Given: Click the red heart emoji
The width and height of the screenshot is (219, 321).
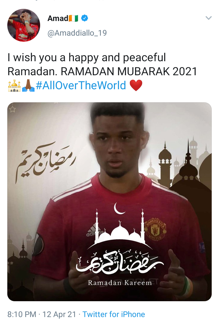Looking at the screenshot, I should point(136,85).
